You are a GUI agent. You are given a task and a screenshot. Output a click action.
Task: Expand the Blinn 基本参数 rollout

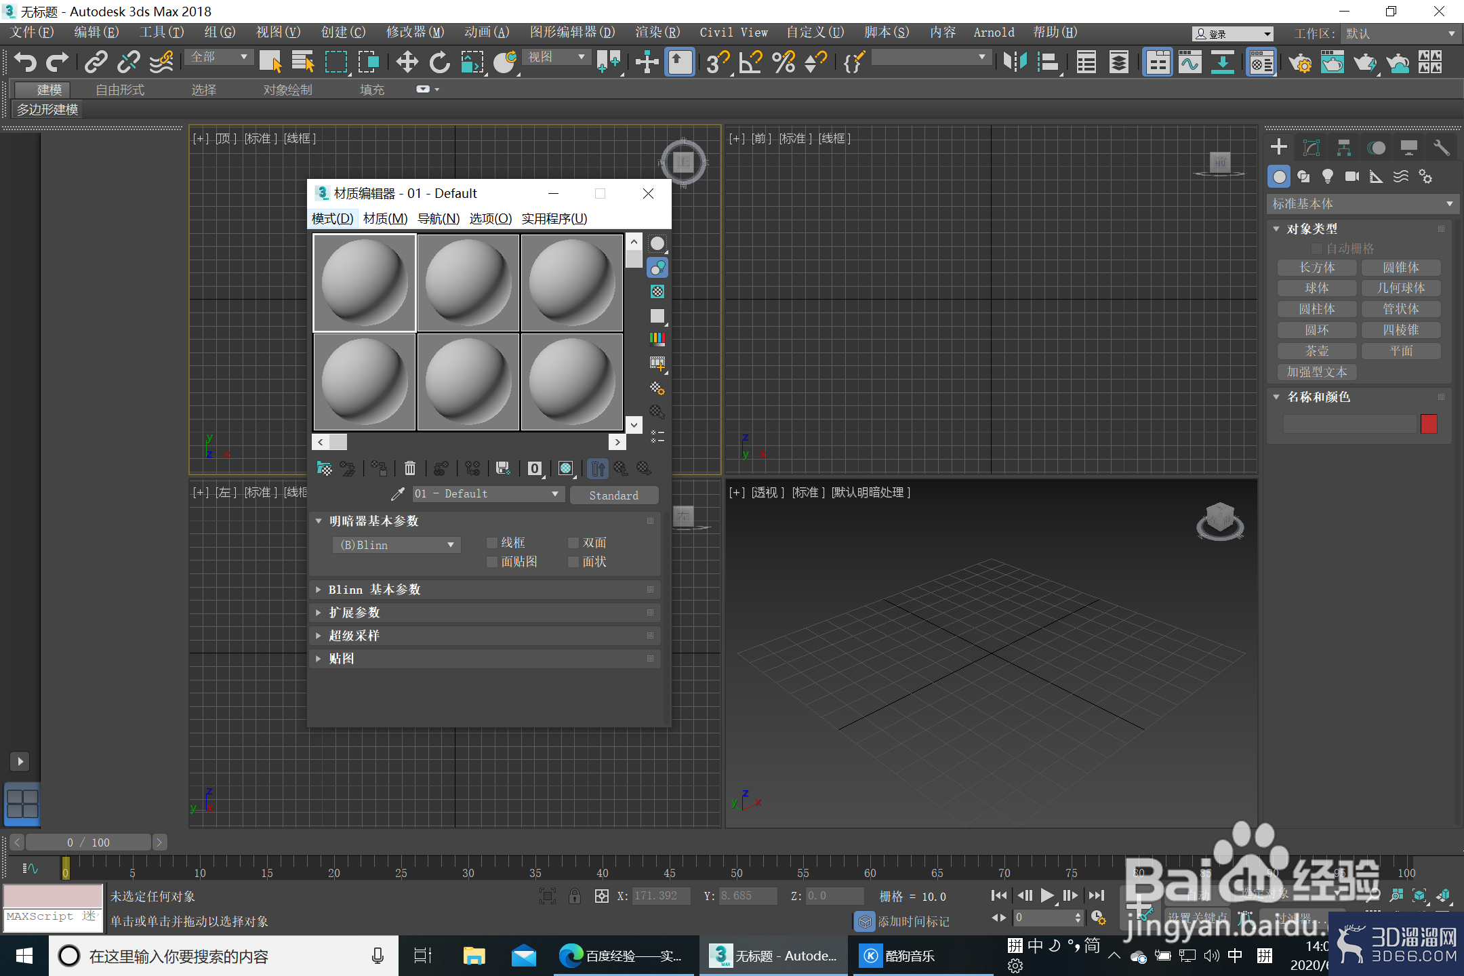pos(485,590)
